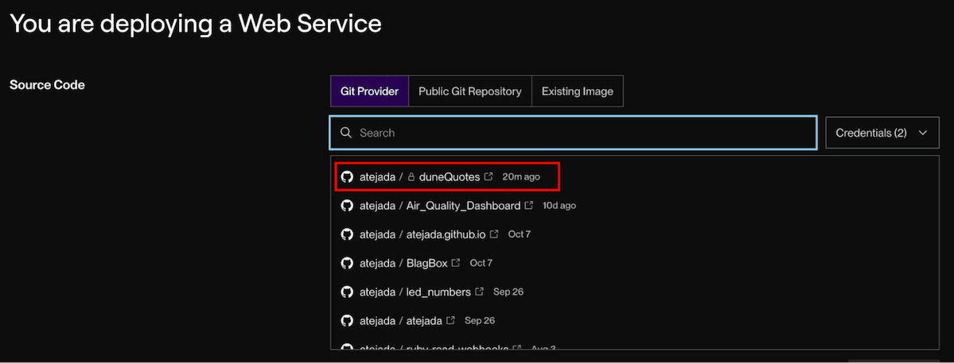Open led_numbers external link icon
Screen dimensions: 954x363
coord(479,292)
